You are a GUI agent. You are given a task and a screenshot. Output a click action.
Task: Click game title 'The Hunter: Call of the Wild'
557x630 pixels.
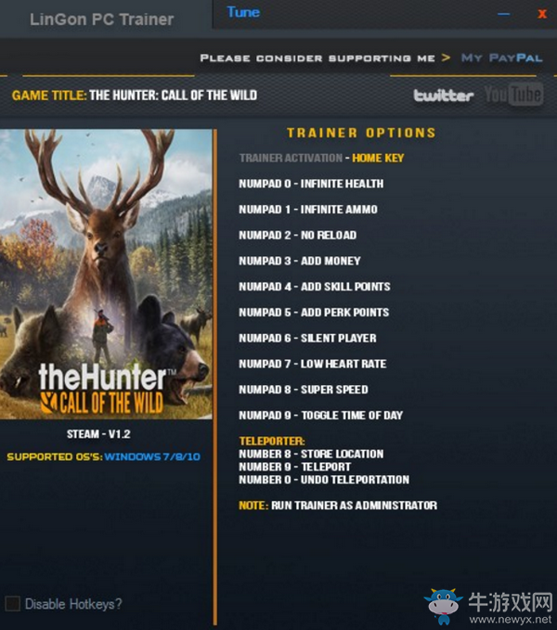coord(174,96)
